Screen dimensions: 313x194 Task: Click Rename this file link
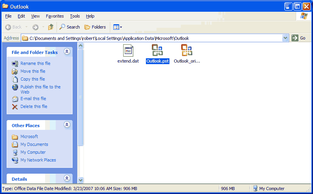[35, 63]
